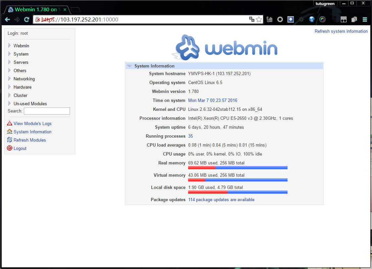Image resolution: width=372 pixels, height=269 pixels.
Task: Open the Hardware sidebar menu label
Action: pos(23,87)
